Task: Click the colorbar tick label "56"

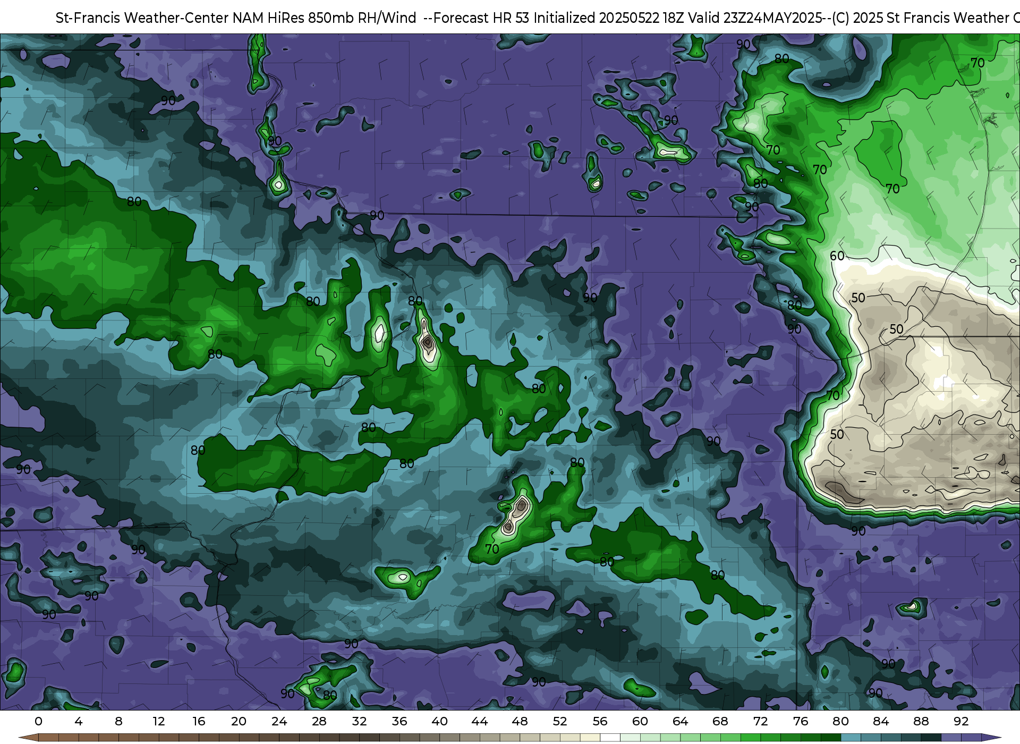Action: [600, 721]
